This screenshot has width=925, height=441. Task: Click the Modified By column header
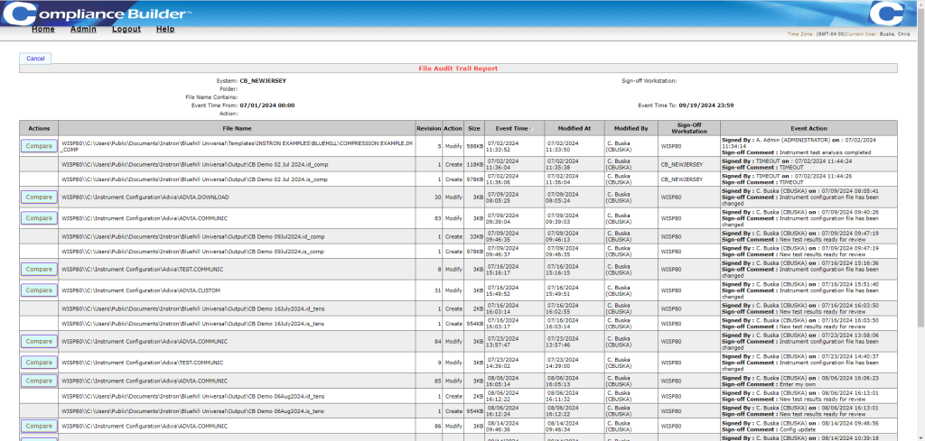click(x=630, y=128)
